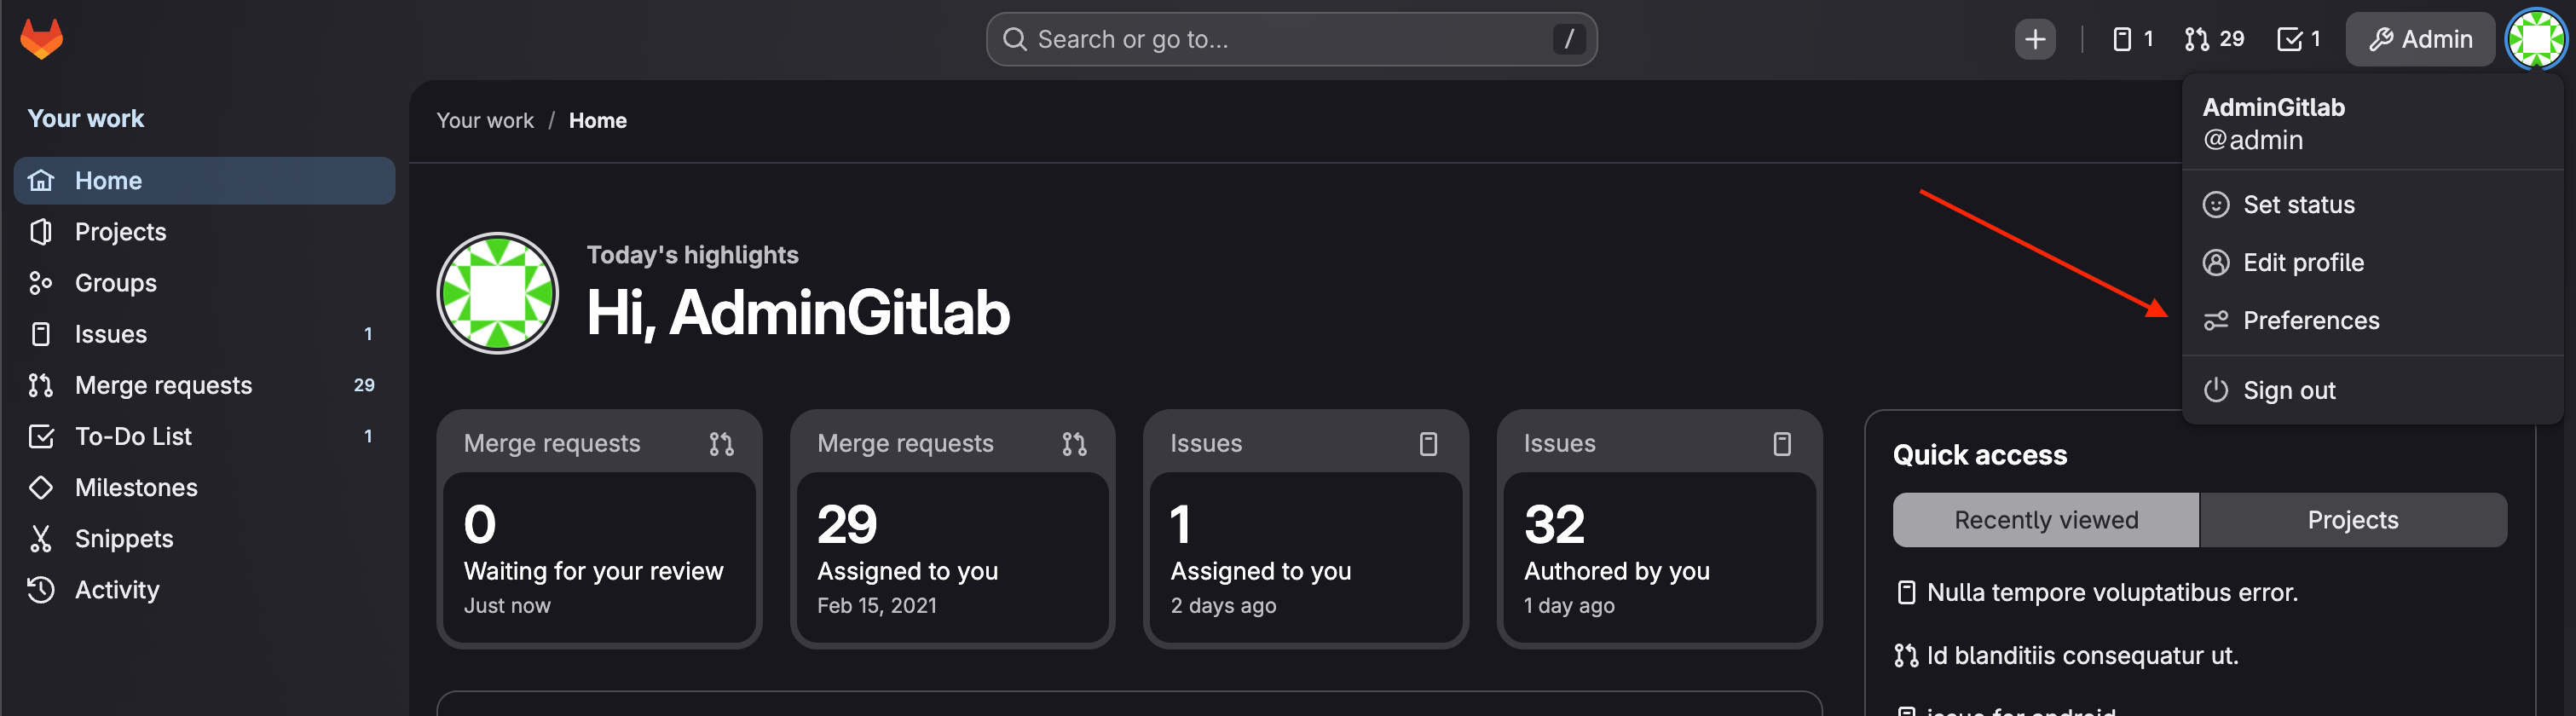
Task: Click the Today's highlights label
Action: point(692,255)
